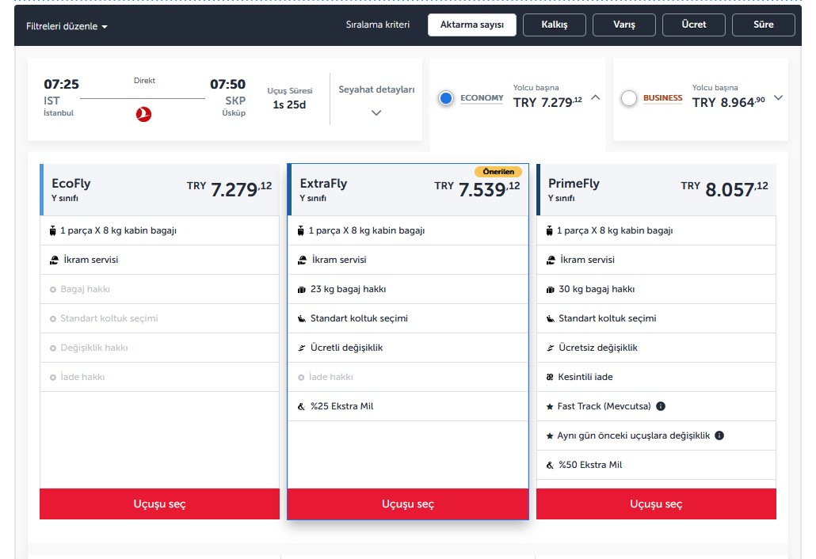This screenshot has width=816, height=559.
Task: Click 'Direkt' label on flight route
Action: pos(144,81)
